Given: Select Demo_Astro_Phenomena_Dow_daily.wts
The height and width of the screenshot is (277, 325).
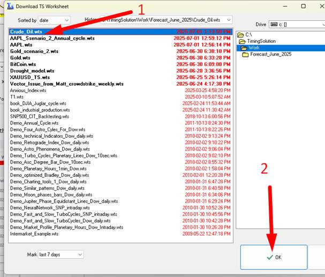Looking at the screenshot, I should click(120, 149).
